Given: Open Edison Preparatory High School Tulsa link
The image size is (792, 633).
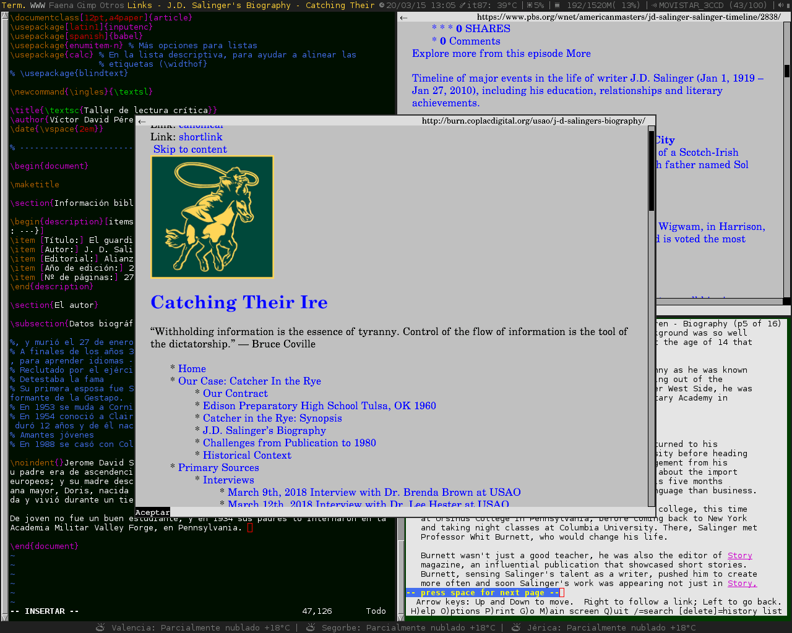Looking at the screenshot, I should click(319, 406).
